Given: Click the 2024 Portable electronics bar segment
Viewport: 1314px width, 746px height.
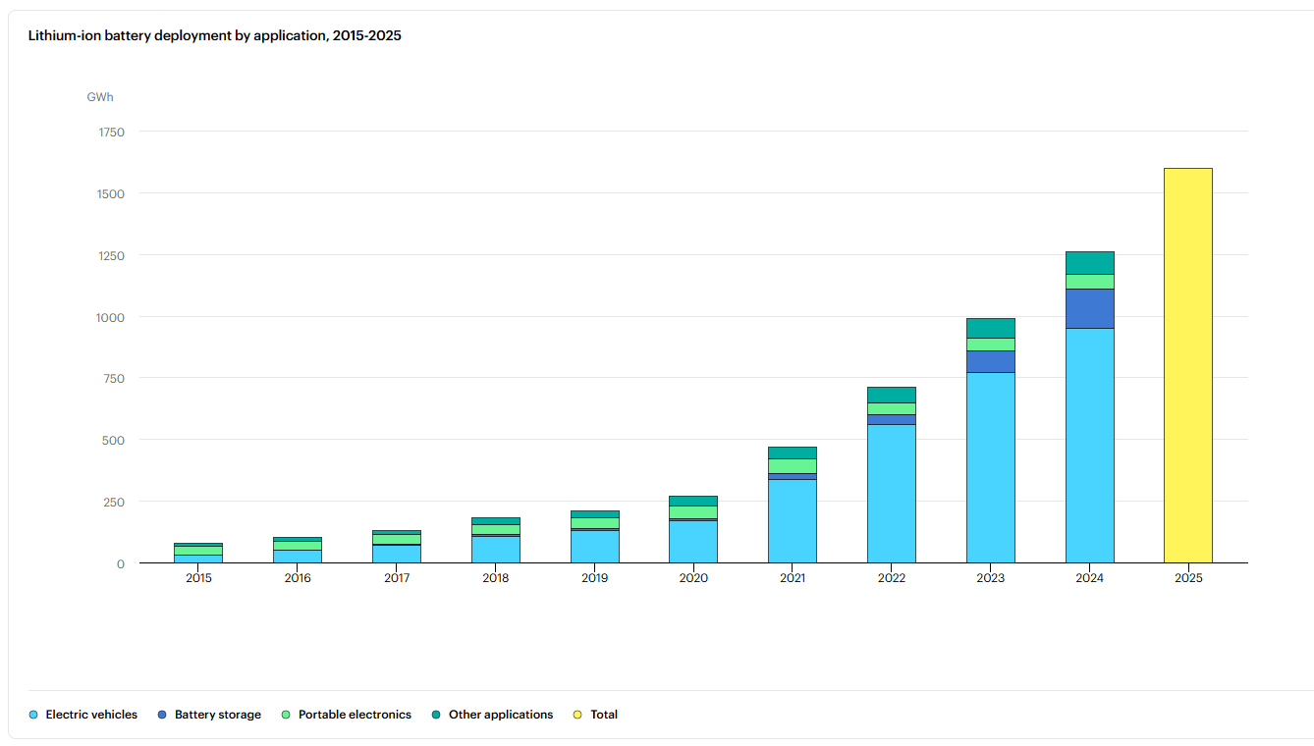Looking at the screenshot, I should coord(1089,282).
